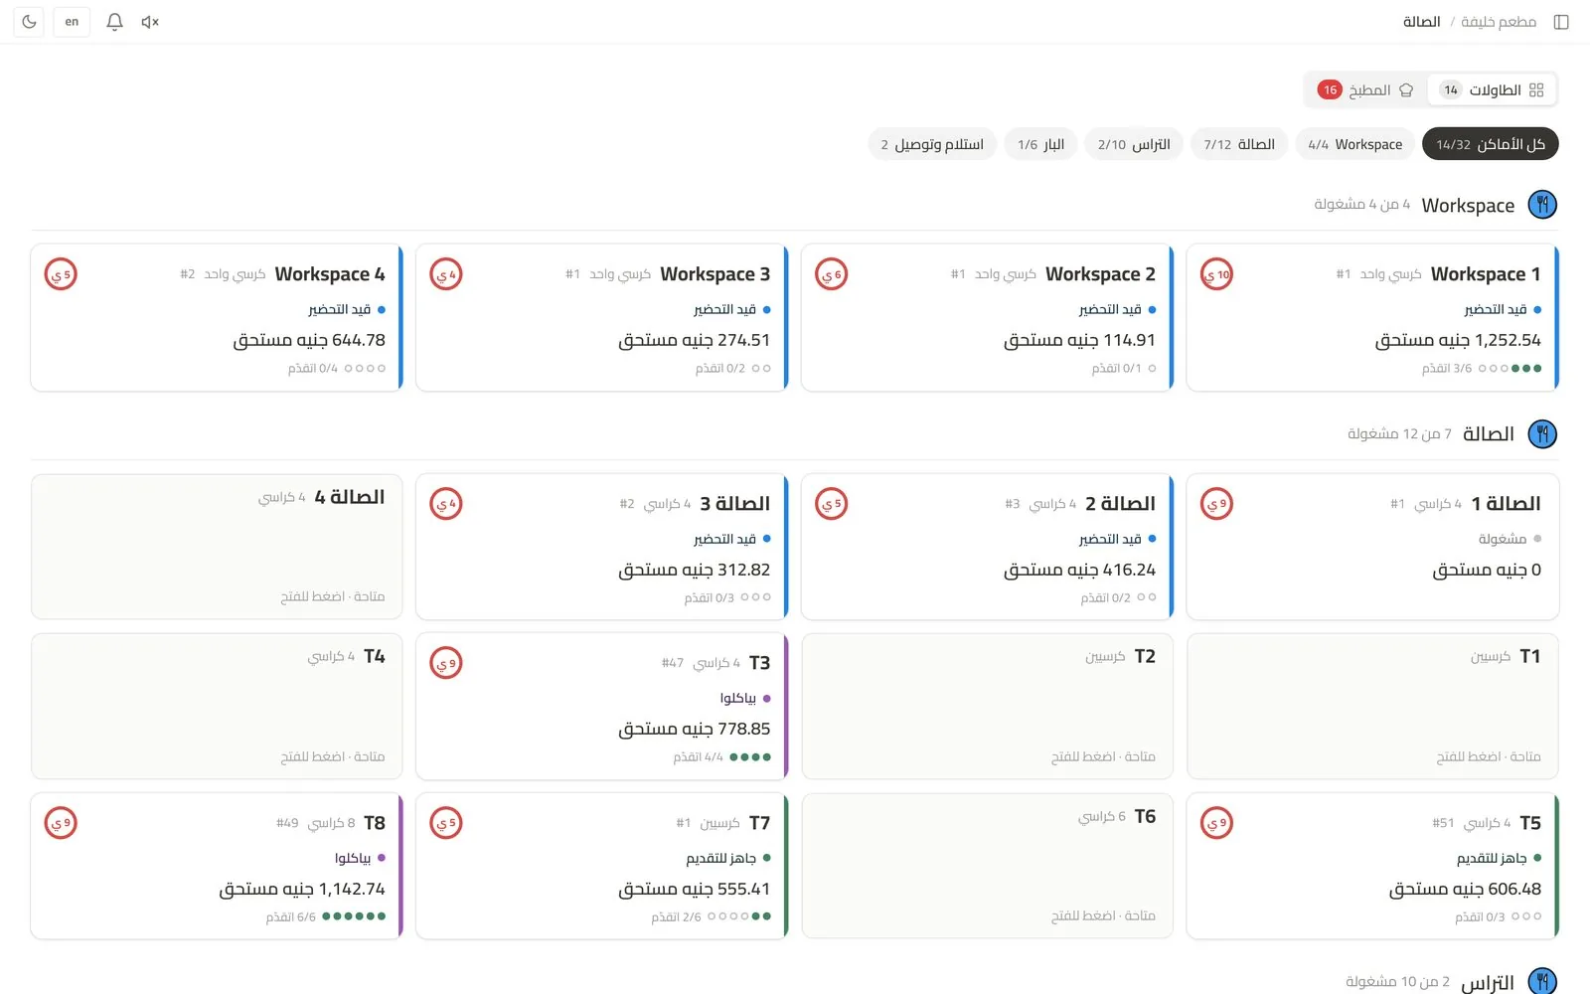The width and height of the screenshot is (1590, 994).
Task: Click the الصالة section fork icon
Action: click(x=1542, y=434)
